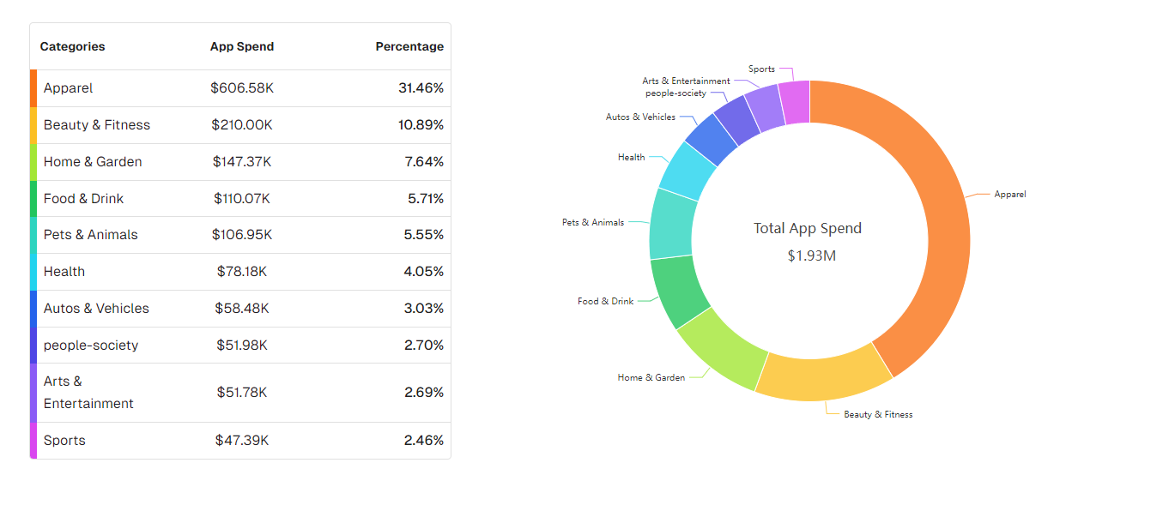The image size is (1163, 523).
Task: Click the $210.00K Beauty & Fitness spend value
Action: [x=242, y=125]
